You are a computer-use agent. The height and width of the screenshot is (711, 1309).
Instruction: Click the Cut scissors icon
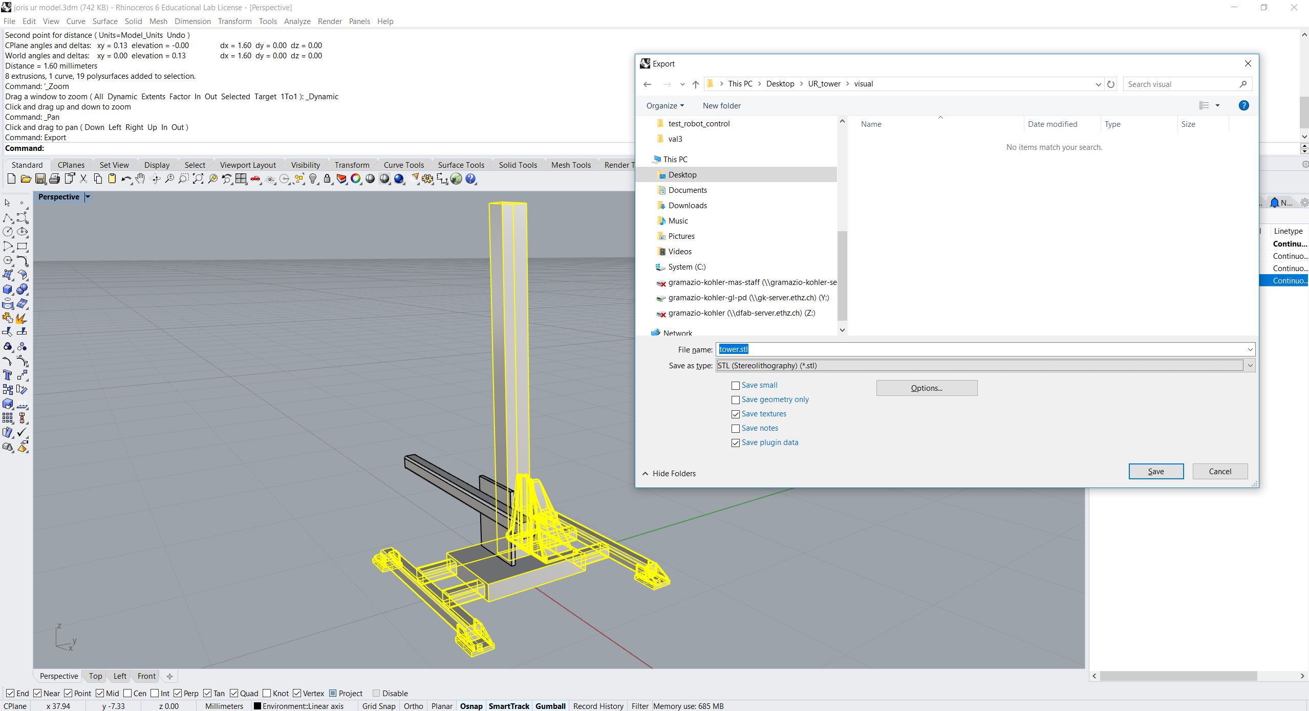pyautogui.click(x=83, y=179)
